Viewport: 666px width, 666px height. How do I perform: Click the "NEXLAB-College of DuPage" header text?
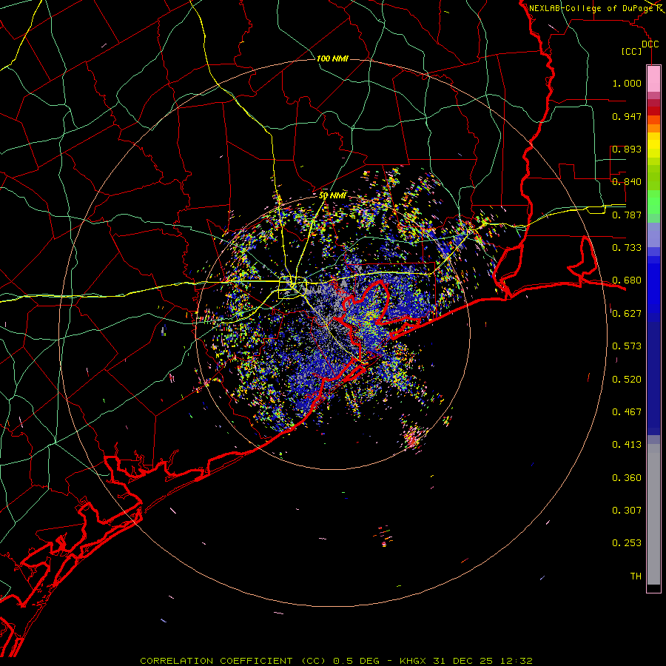[x=591, y=8]
